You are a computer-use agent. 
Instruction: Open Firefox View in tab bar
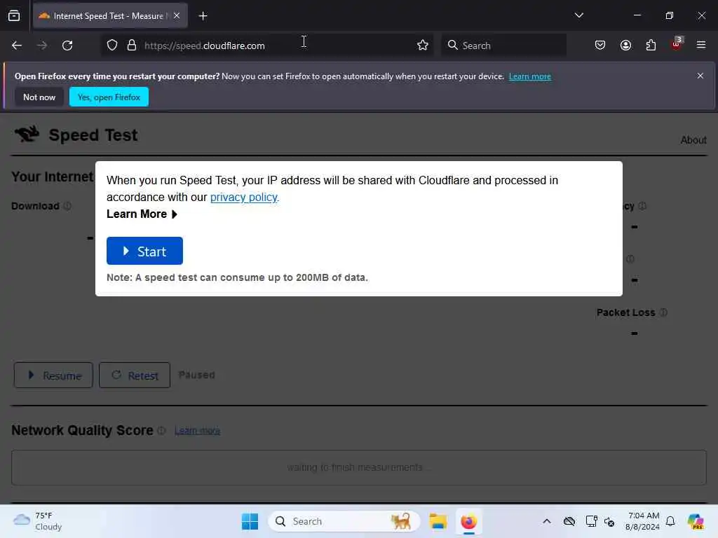[x=14, y=16]
